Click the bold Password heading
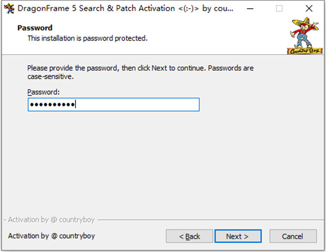 coord(35,28)
